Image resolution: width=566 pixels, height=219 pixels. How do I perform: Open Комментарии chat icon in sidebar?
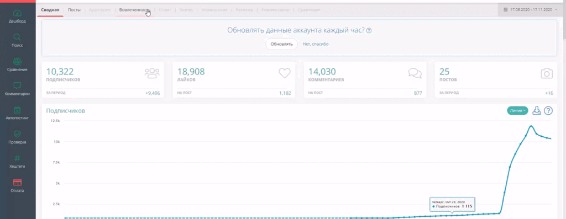click(x=17, y=86)
